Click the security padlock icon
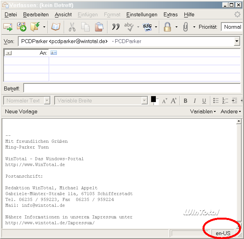 point(167,27)
